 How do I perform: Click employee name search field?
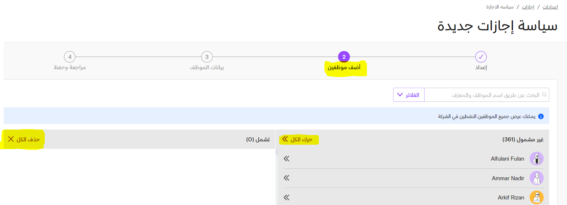tap(487, 95)
